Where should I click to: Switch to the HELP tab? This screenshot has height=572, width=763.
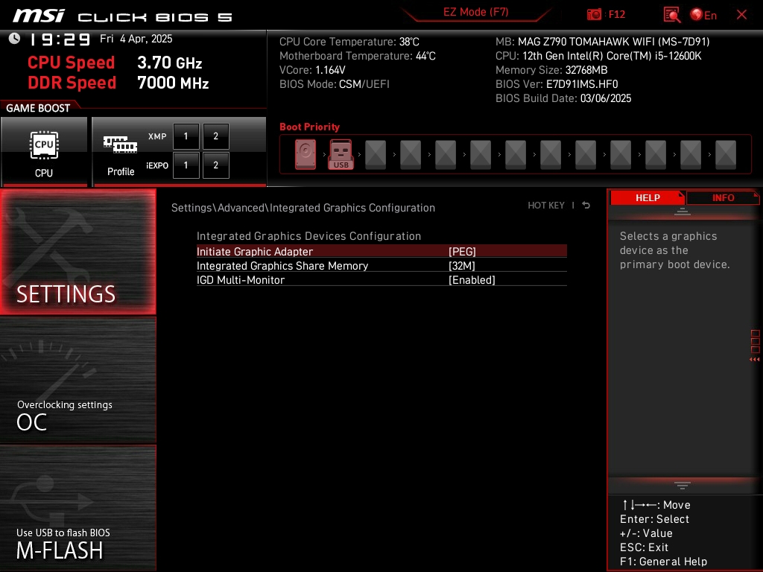(647, 197)
